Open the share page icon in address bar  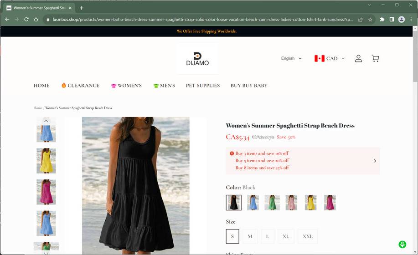click(x=361, y=20)
